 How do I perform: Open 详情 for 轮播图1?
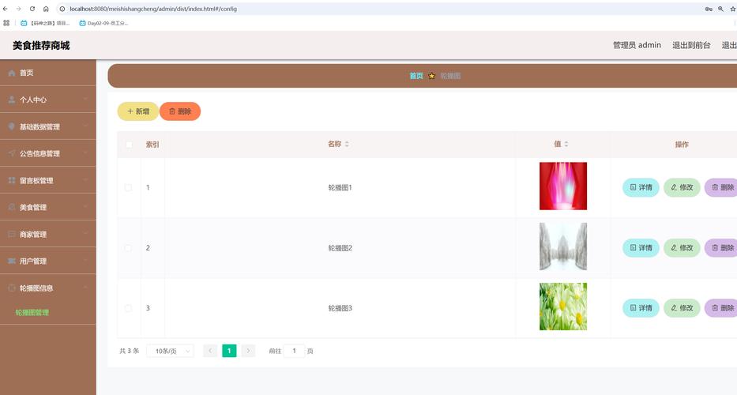641,187
